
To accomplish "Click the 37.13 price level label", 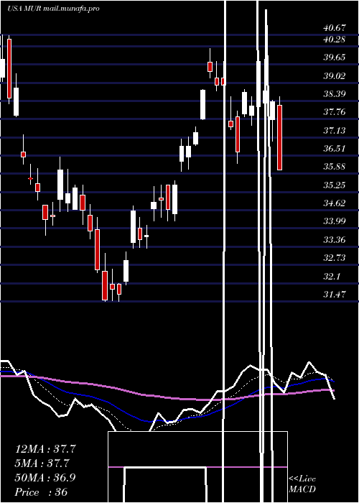I will point(335,131).
